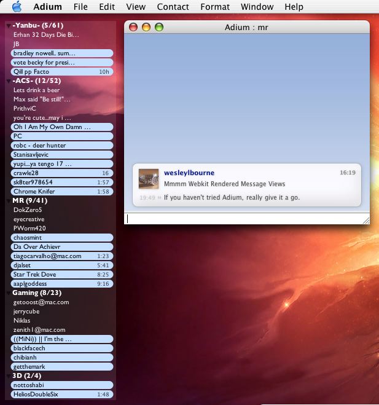
Task: Select contact Da Over Achievr
Action: click(62, 247)
